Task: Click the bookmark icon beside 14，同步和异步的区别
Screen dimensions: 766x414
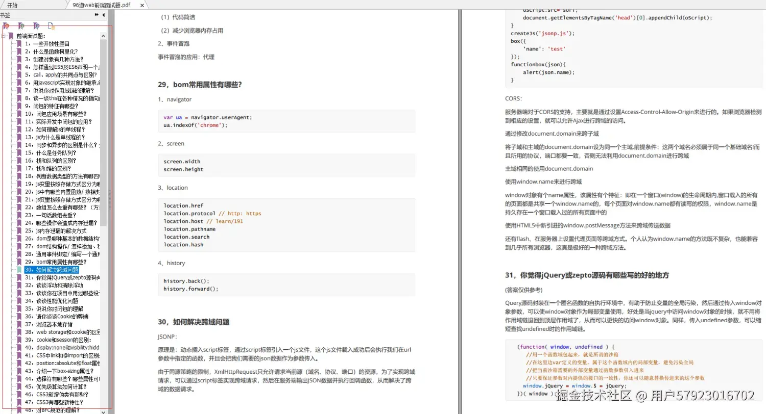Action: pos(19,145)
